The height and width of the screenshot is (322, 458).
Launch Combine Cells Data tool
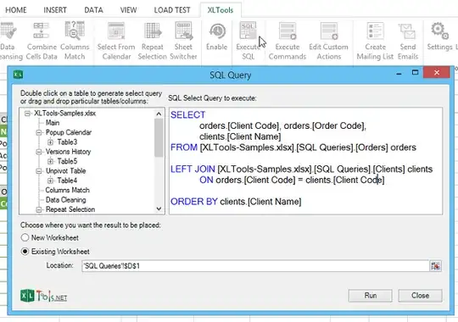(x=42, y=41)
